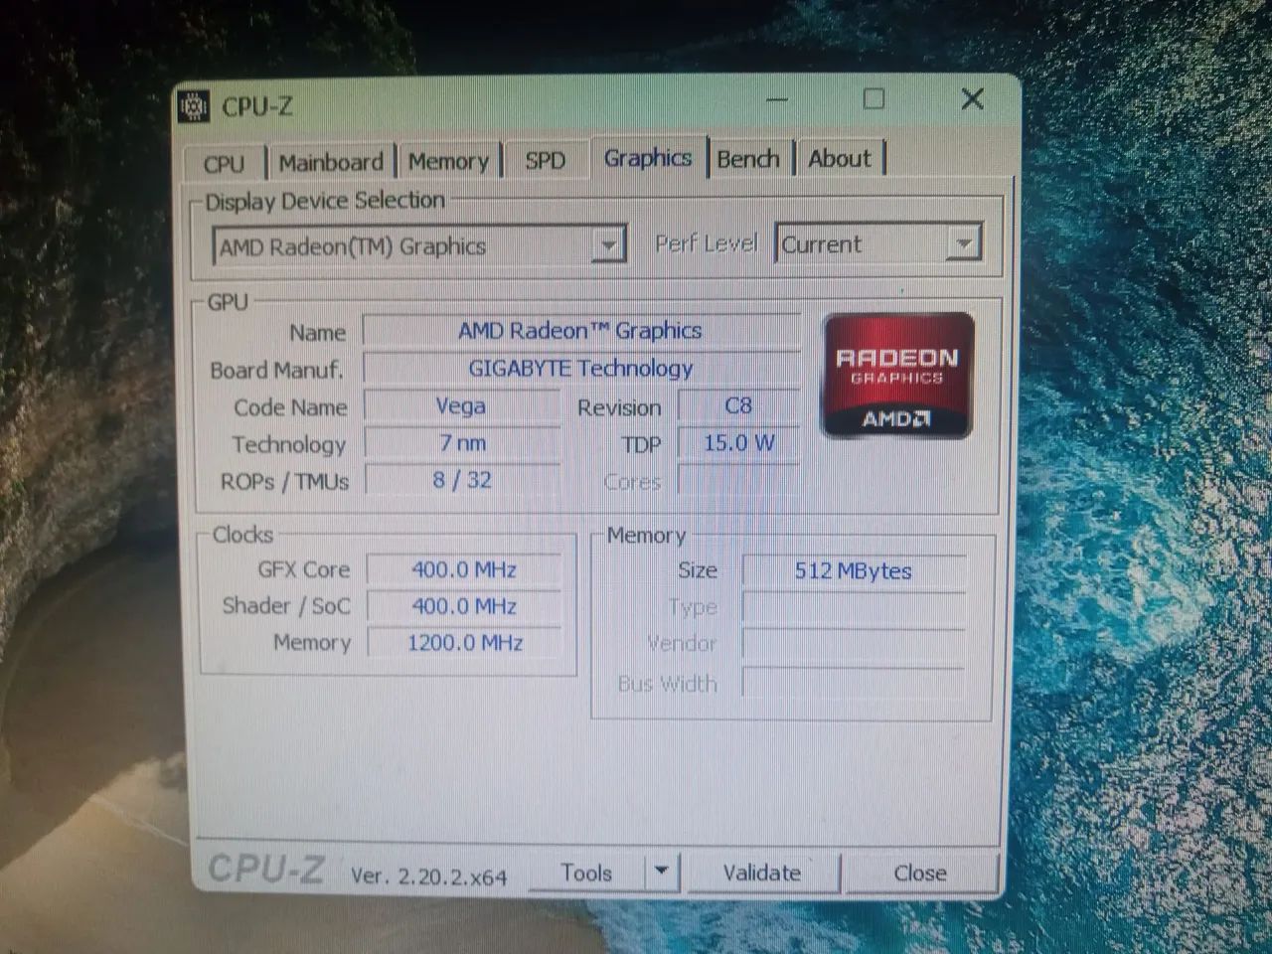Click the Perf Level label
The height and width of the screenshot is (954, 1272).
click(x=706, y=243)
